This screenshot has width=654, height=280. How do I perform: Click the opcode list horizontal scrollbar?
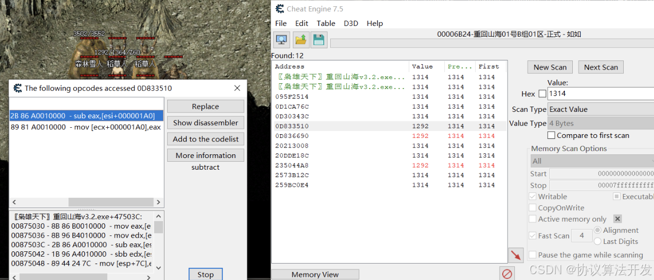[x=86, y=203]
